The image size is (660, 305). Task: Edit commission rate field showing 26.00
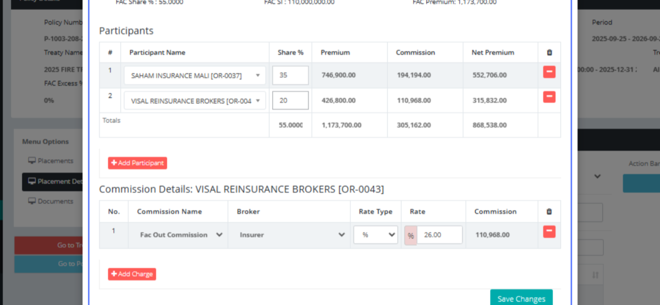pyautogui.click(x=439, y=235)
